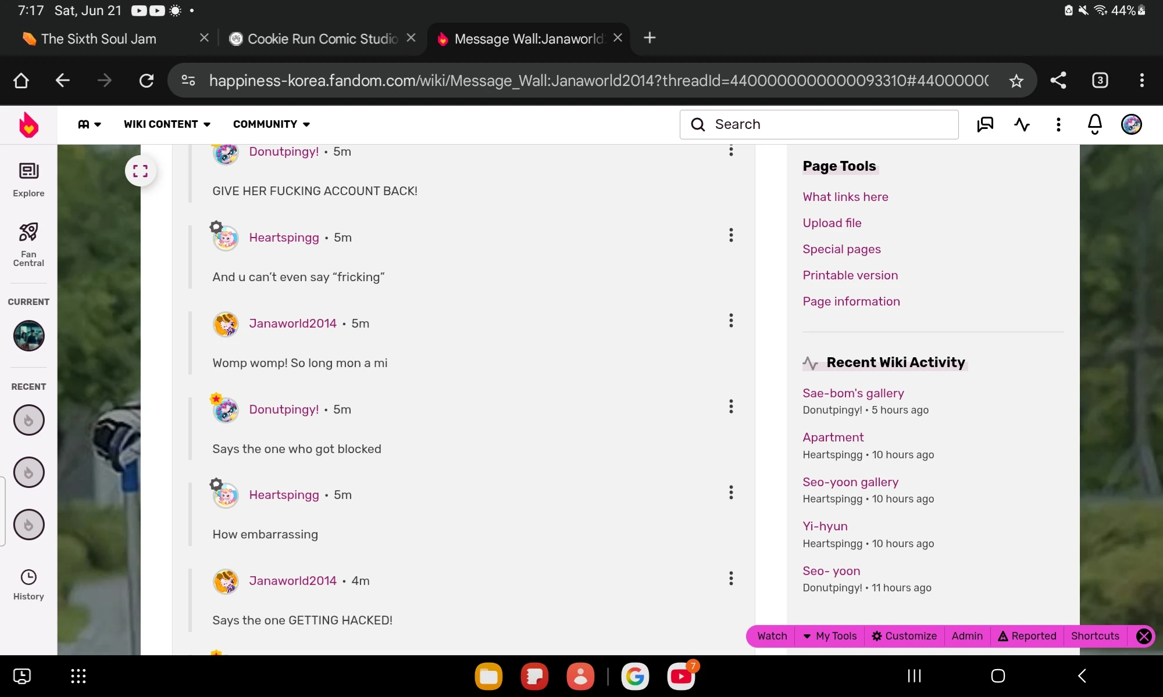The image size is (1163, 697).
Task: Bookmark page with the star icon
Action: point(1016,81)
